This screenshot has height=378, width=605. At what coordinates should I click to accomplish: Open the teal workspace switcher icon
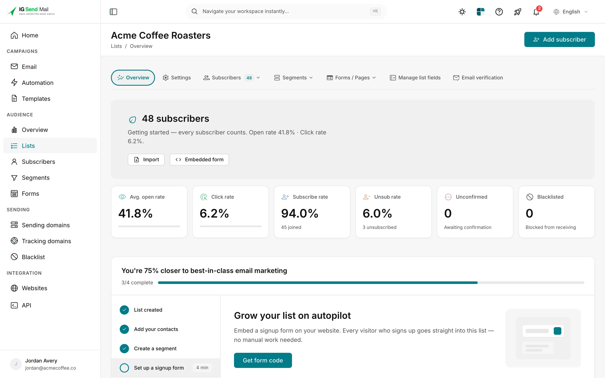(x=480, y=12)
